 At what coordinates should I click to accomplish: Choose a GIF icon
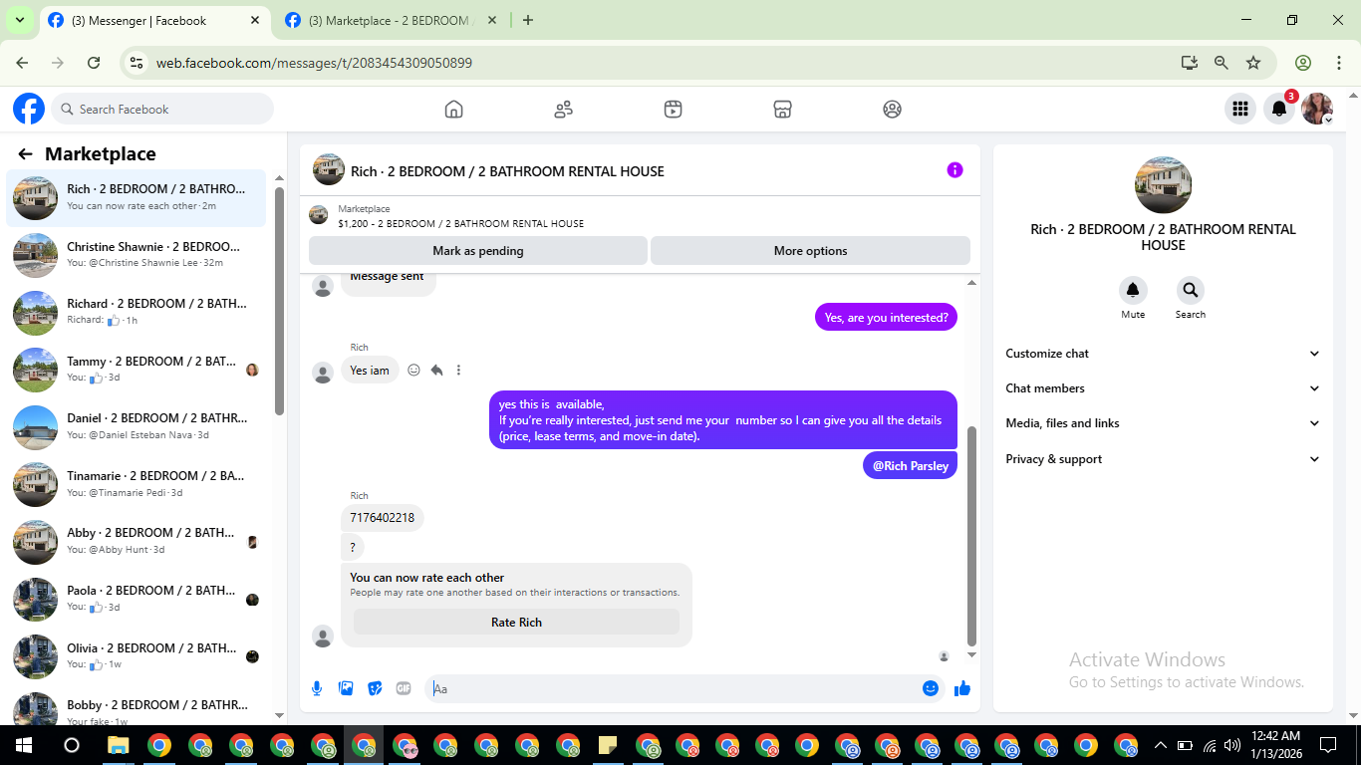click(x=404, y=688)
